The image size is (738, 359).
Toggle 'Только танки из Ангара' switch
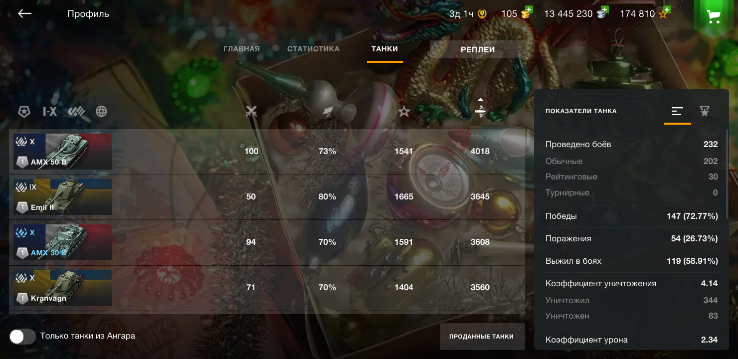click(22, 337)
